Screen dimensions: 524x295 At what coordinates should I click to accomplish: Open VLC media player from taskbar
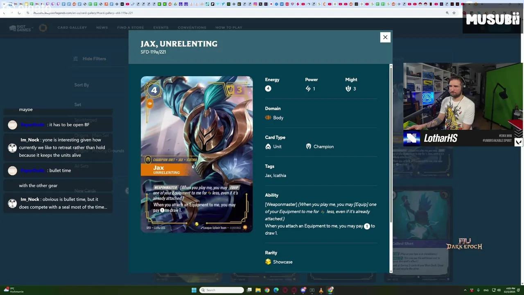click(x=321, y=290)
